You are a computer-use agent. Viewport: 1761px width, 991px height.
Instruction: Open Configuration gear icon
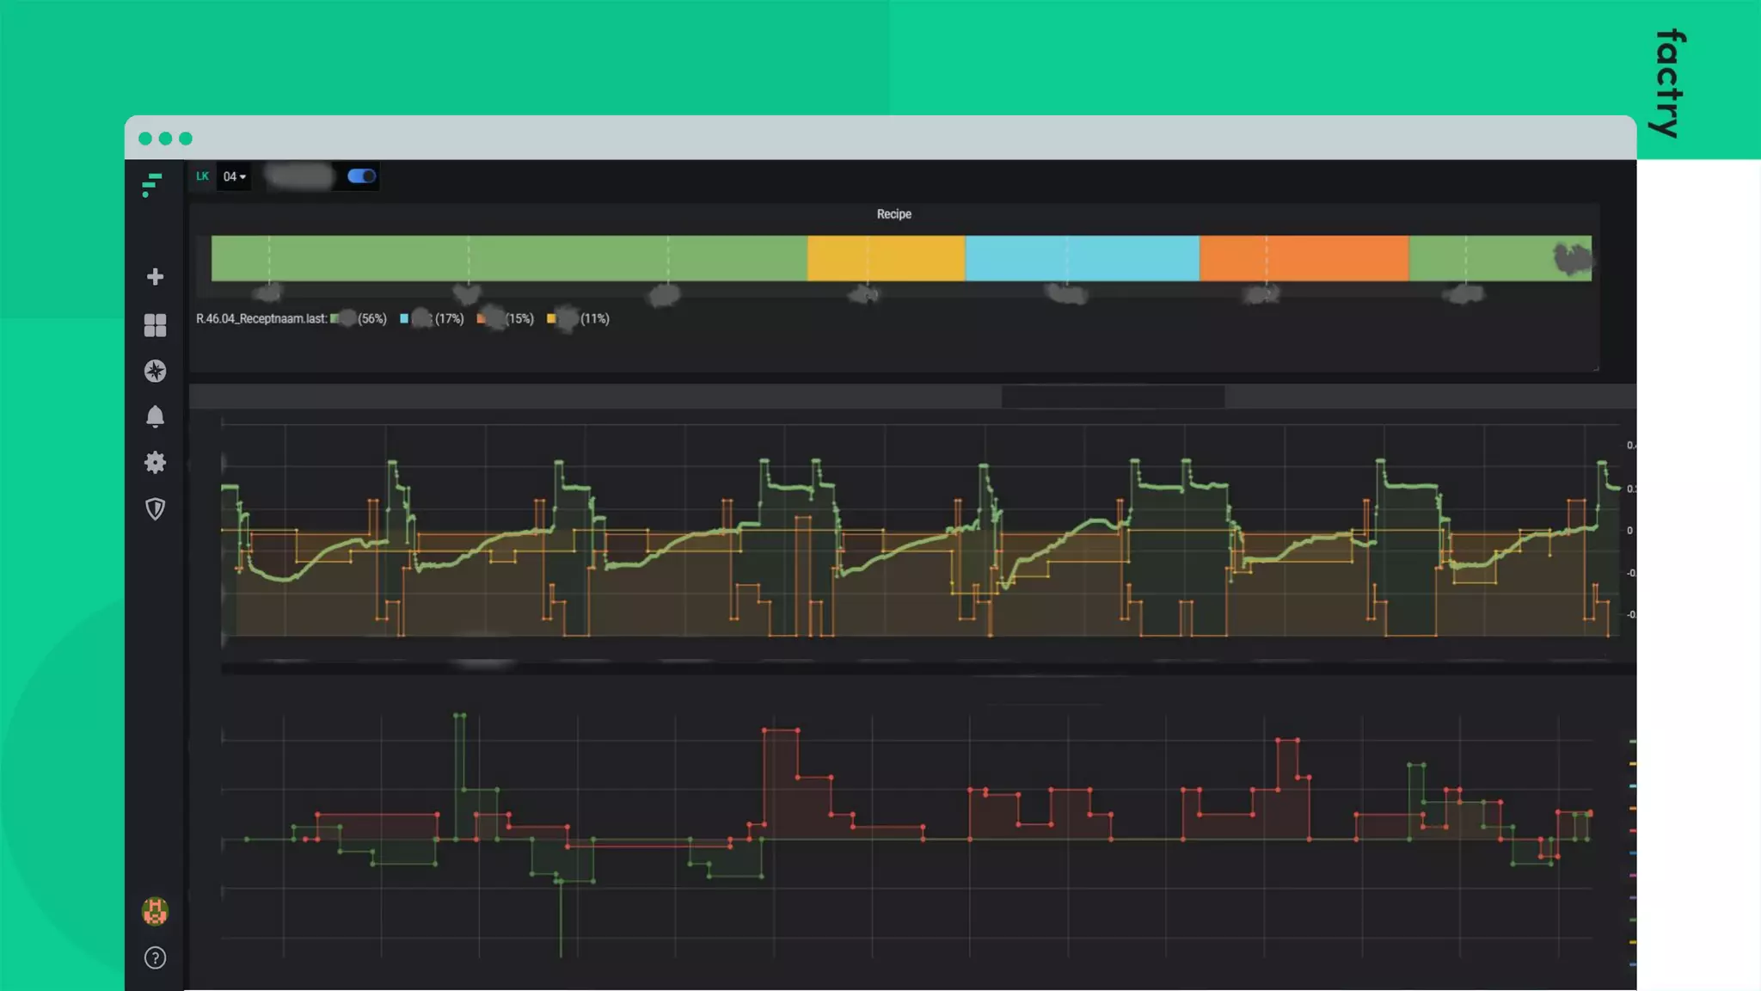155,463
